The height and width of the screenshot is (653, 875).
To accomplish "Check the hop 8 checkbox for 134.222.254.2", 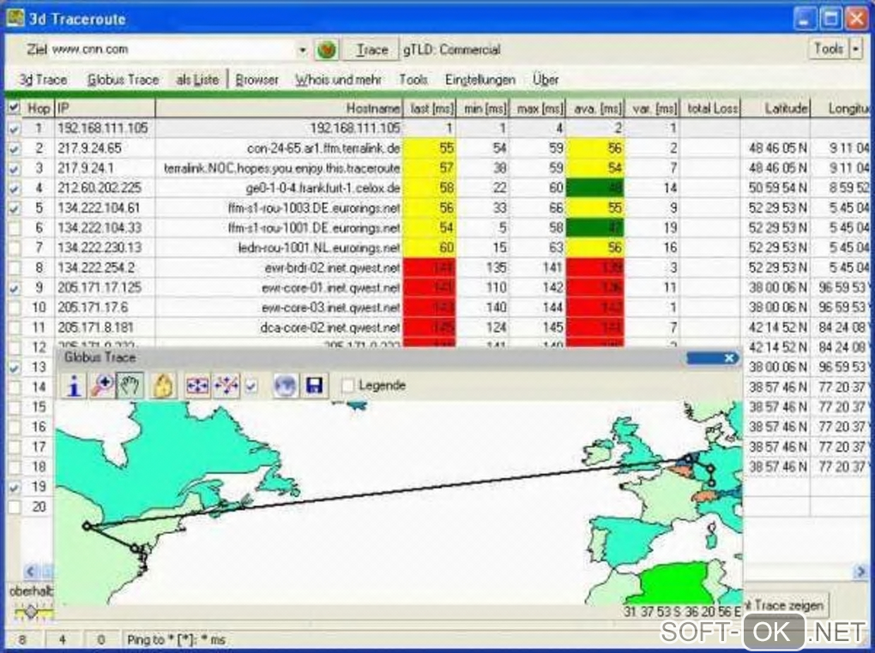I will [15, 267].
